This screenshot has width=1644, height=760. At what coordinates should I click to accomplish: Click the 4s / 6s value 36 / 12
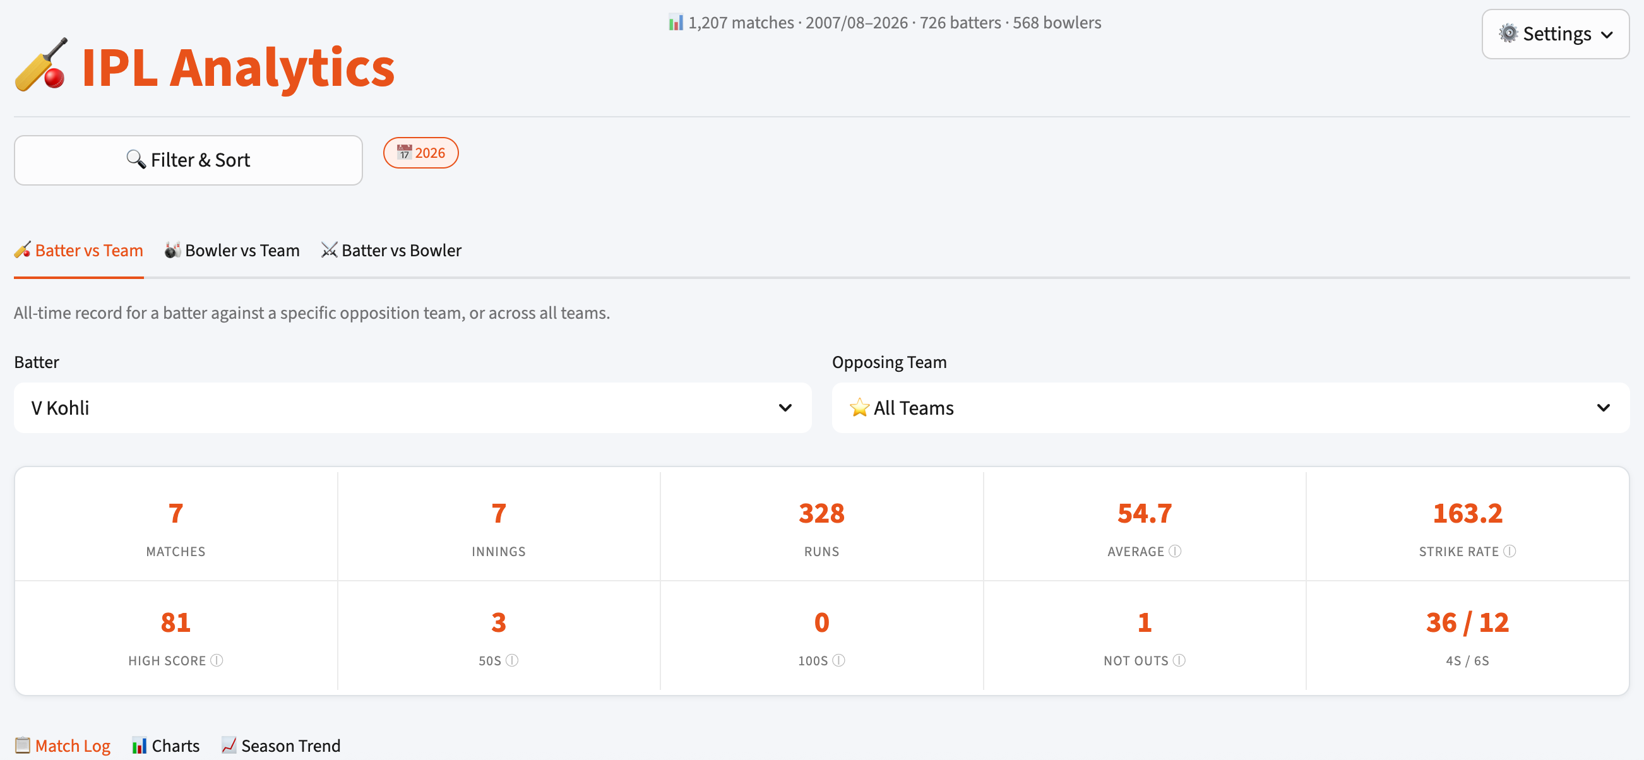pyautogui.click(x=1467, y=623)
